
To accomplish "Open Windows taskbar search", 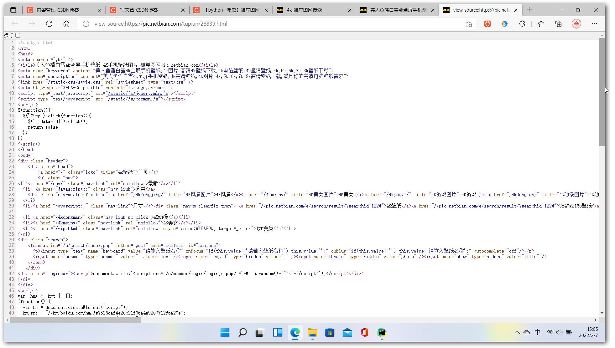I will 242,332.
